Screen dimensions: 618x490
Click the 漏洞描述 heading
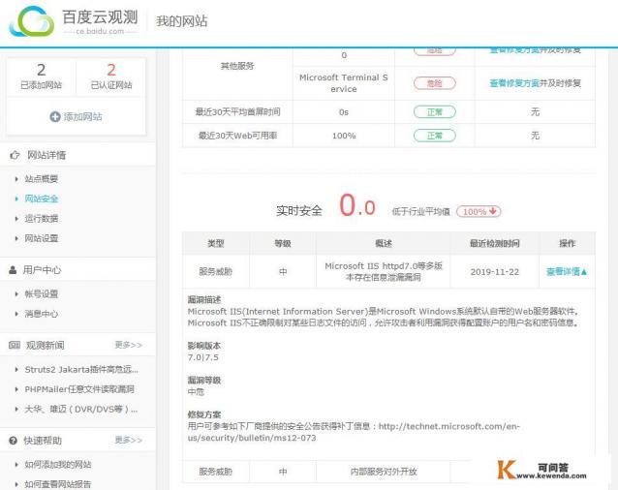point(204,300)
